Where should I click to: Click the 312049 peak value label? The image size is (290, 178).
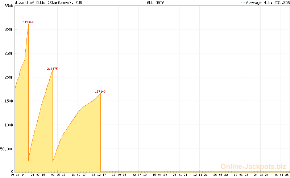point(28,22)
